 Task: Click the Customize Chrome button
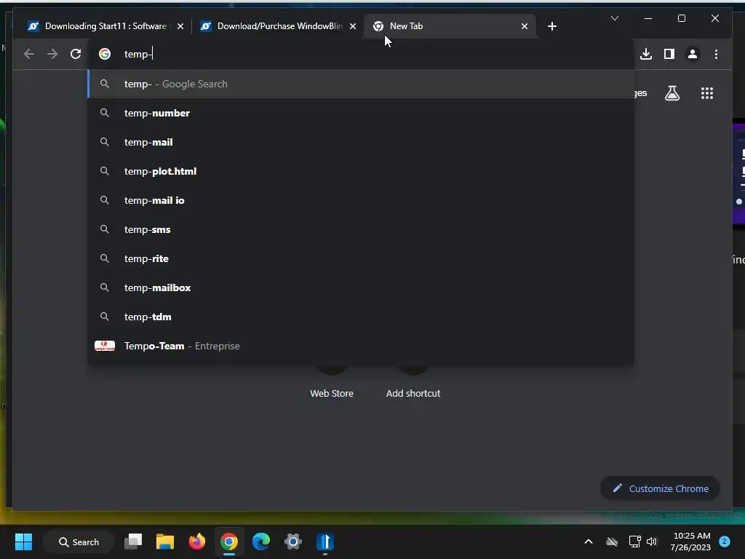pos(660,488)
